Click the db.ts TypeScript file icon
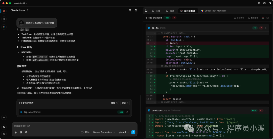The width and height of the screenshot is (273, 139). pyautogui.click(x=149, y=28)
